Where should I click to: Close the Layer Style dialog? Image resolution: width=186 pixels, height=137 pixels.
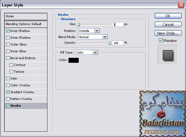coord(181,5)
